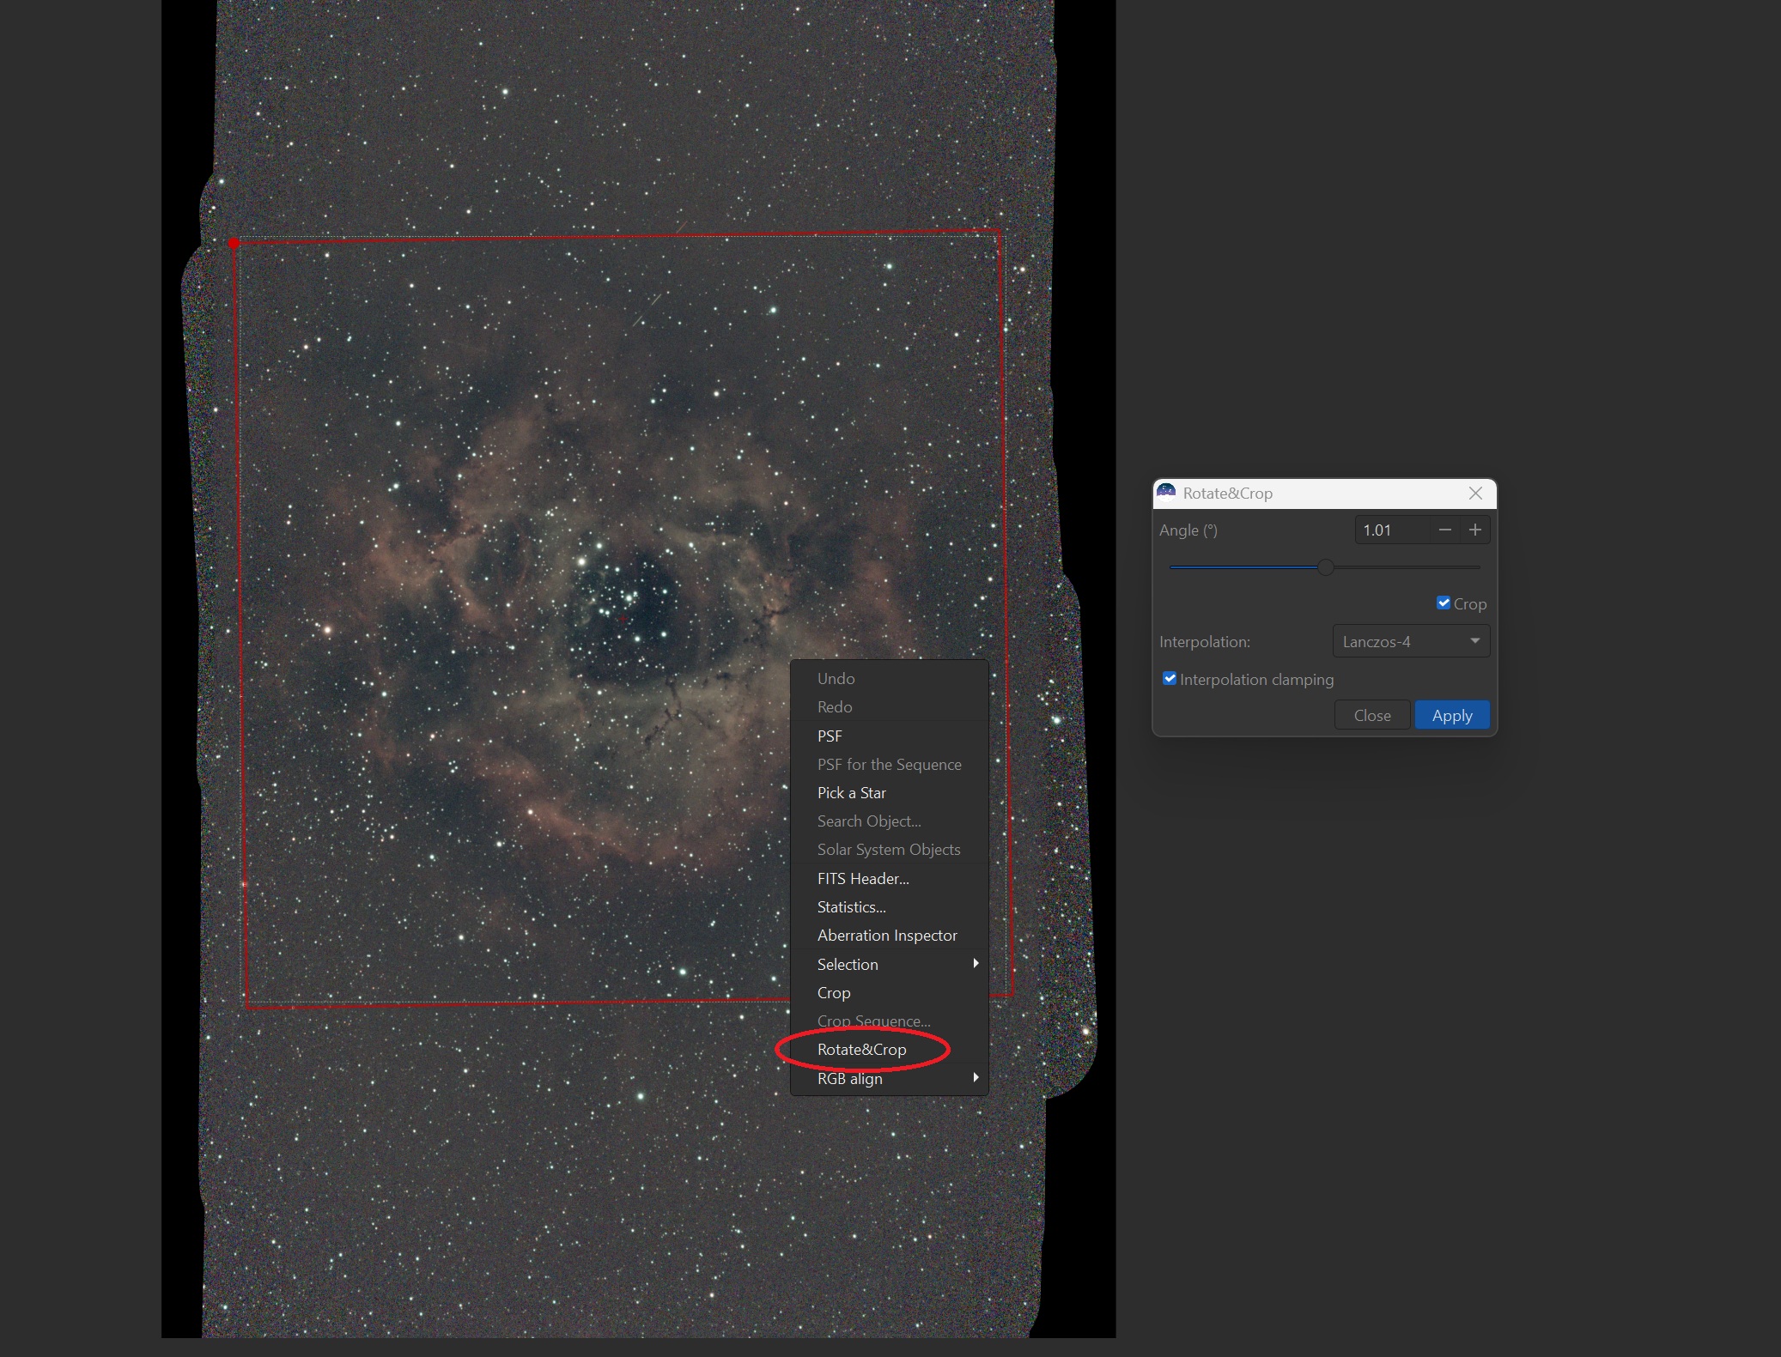
Task: Click into the Angle value field
Action: (x=1392, y=530)
